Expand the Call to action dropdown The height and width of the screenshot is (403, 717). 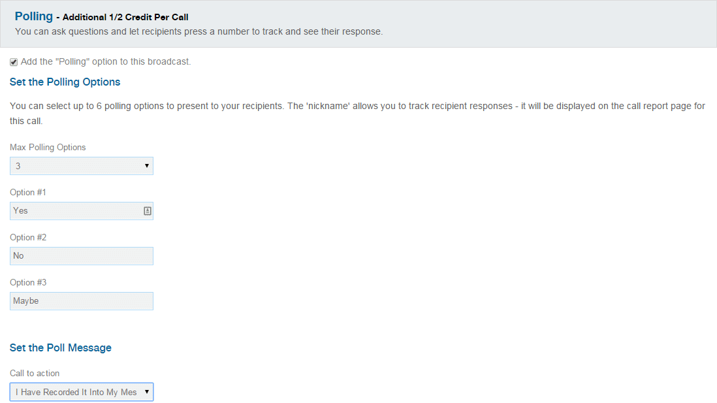tap(82, 392)
